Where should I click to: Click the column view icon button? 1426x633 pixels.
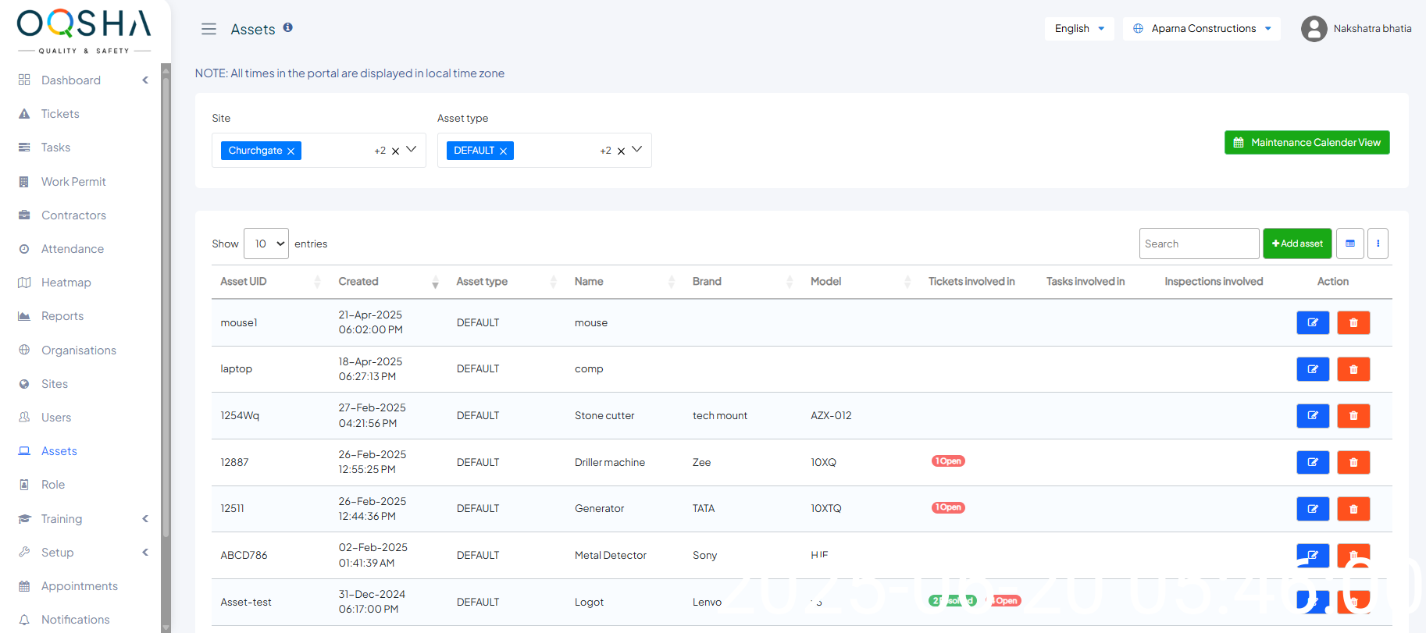(1349, 244)
